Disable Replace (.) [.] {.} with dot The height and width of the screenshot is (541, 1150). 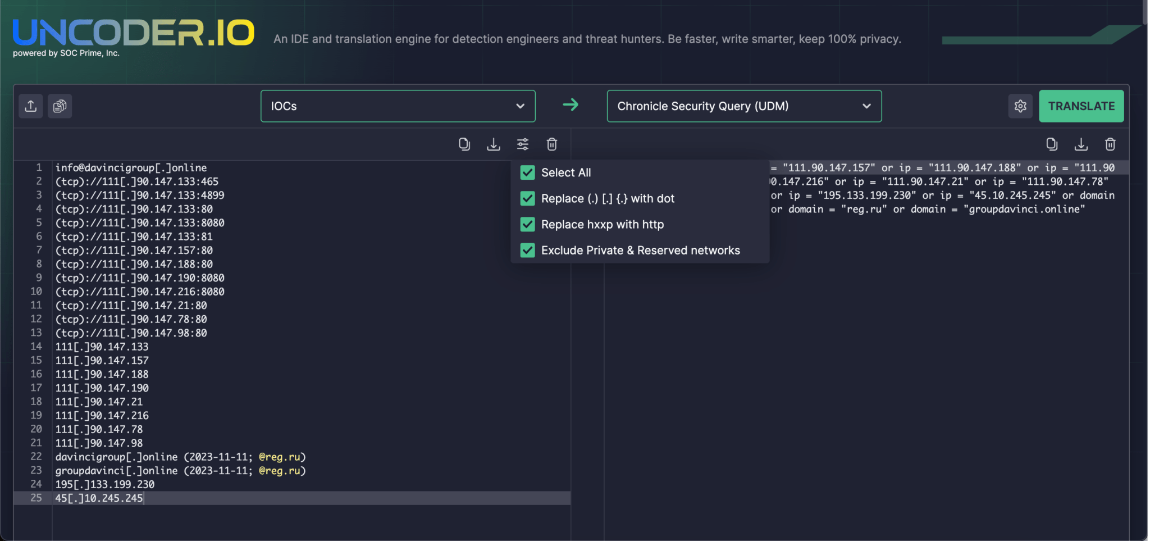click(x=527, y=198)
